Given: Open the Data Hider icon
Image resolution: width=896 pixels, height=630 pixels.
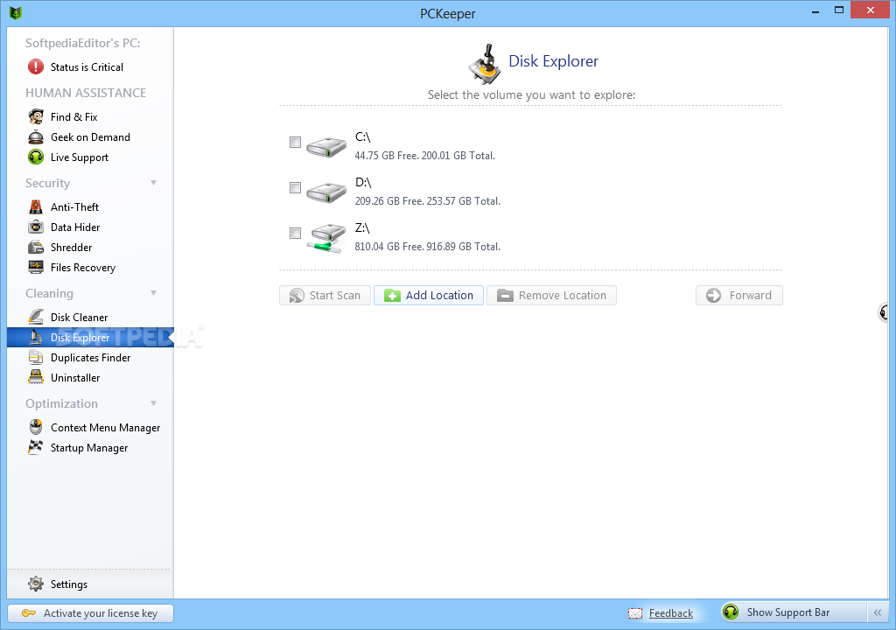Looking at the screenshot, I should coord(36,227).
